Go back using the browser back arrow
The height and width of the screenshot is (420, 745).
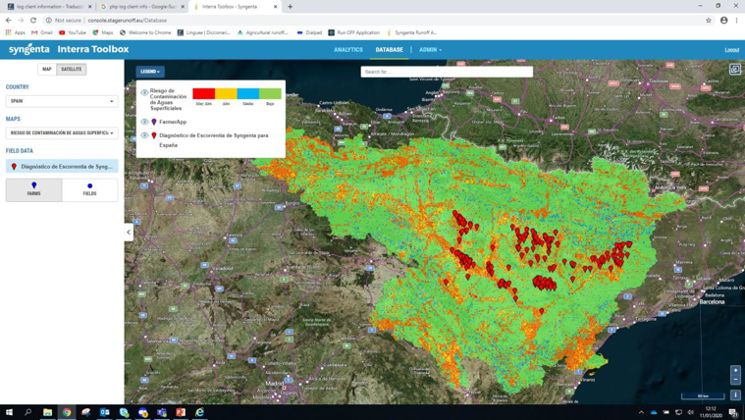click(9, 21)
